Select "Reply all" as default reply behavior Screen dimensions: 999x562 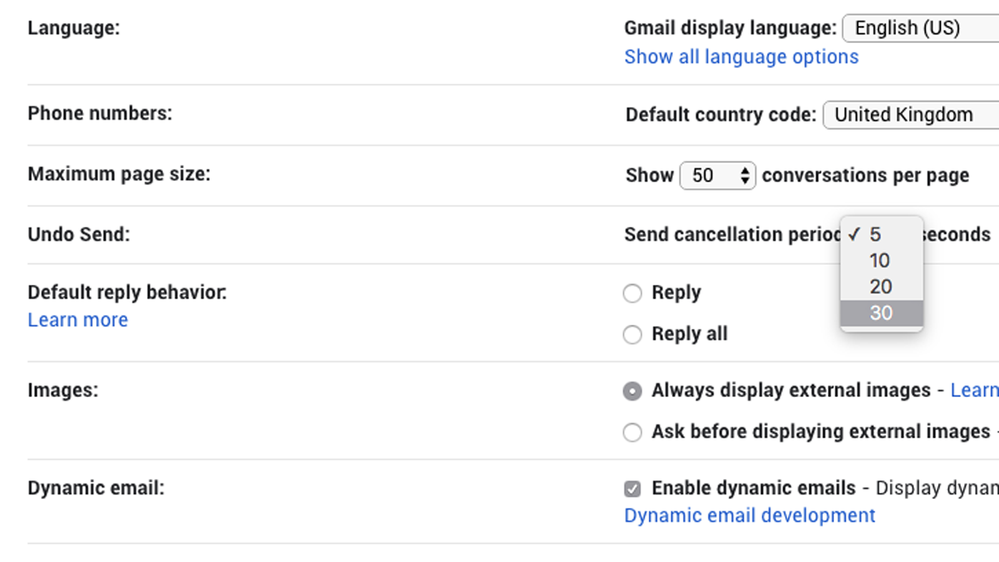point(632,334)
